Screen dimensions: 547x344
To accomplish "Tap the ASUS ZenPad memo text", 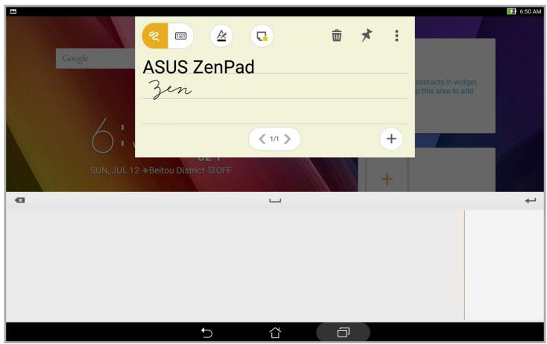I will pos(198,66).
